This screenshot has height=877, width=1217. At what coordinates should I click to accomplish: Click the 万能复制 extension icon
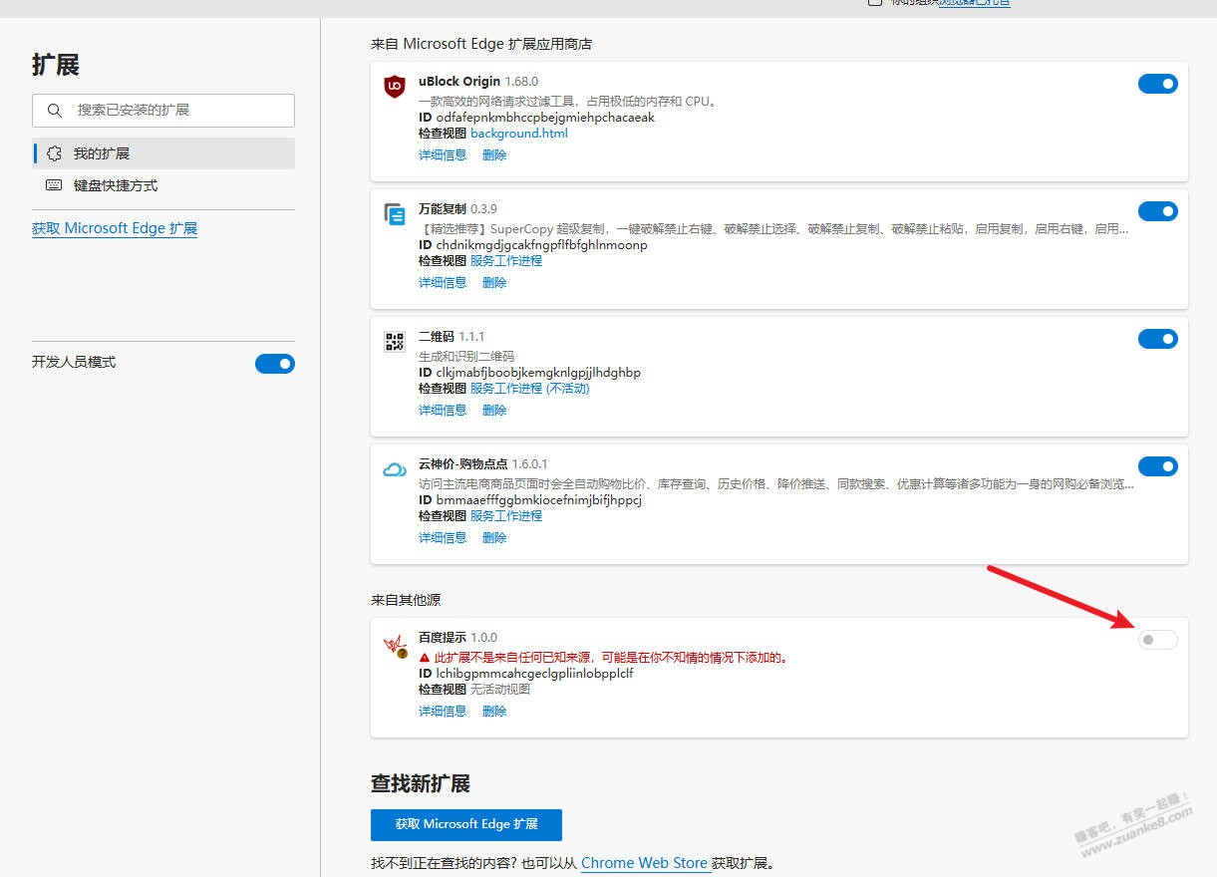395,214
